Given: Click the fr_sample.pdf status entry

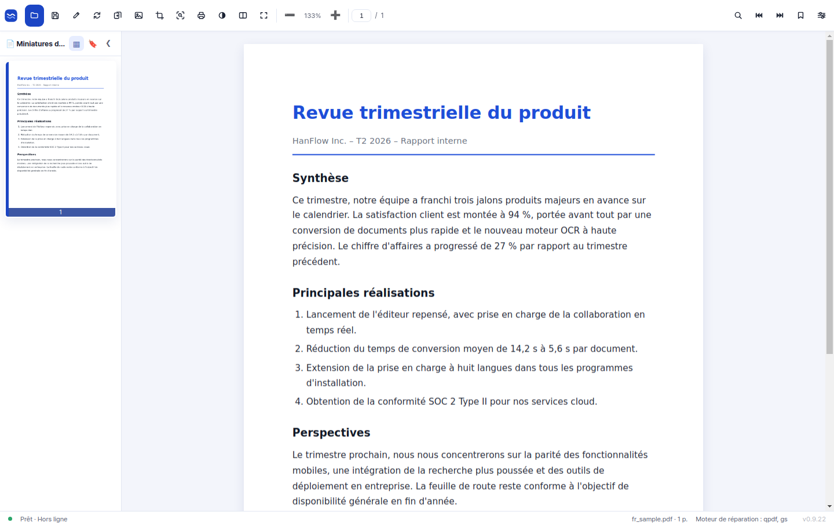Looking at the screenshot, I should tap(660, 519).
